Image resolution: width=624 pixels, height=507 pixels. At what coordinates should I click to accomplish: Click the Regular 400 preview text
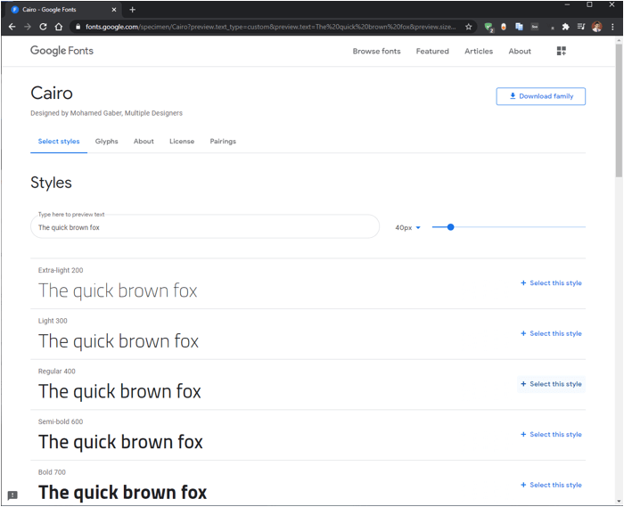point(119,391)
